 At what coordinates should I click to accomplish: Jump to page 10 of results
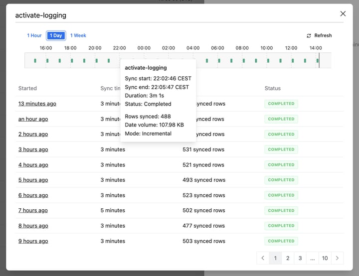pos(325,258)
